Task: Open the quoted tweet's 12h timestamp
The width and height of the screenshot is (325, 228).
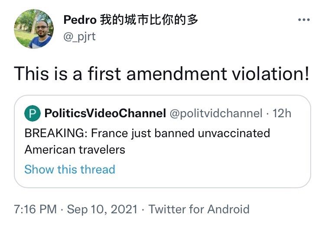Action: coord(283,113)
